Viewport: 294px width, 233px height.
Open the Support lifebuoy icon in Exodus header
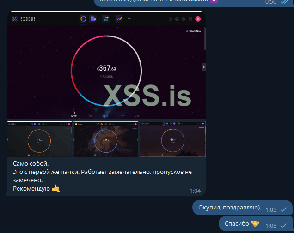click(x=177, y=19)
